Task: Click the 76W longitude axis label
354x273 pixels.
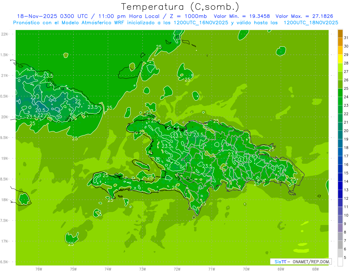Action: point(39,269)
